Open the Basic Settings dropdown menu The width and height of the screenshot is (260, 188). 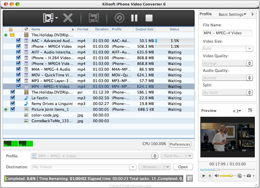tap(232, 14)
